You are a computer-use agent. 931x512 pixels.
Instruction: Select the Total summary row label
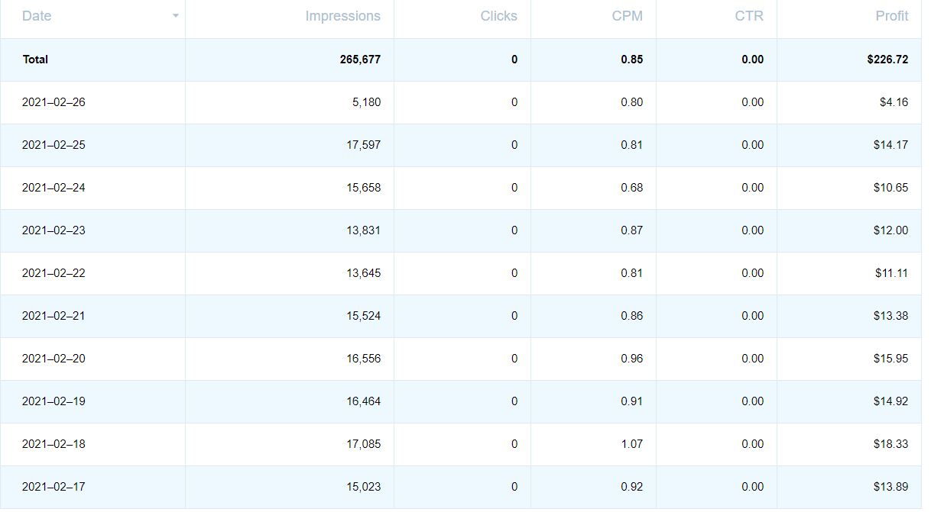tap(35, 60)
